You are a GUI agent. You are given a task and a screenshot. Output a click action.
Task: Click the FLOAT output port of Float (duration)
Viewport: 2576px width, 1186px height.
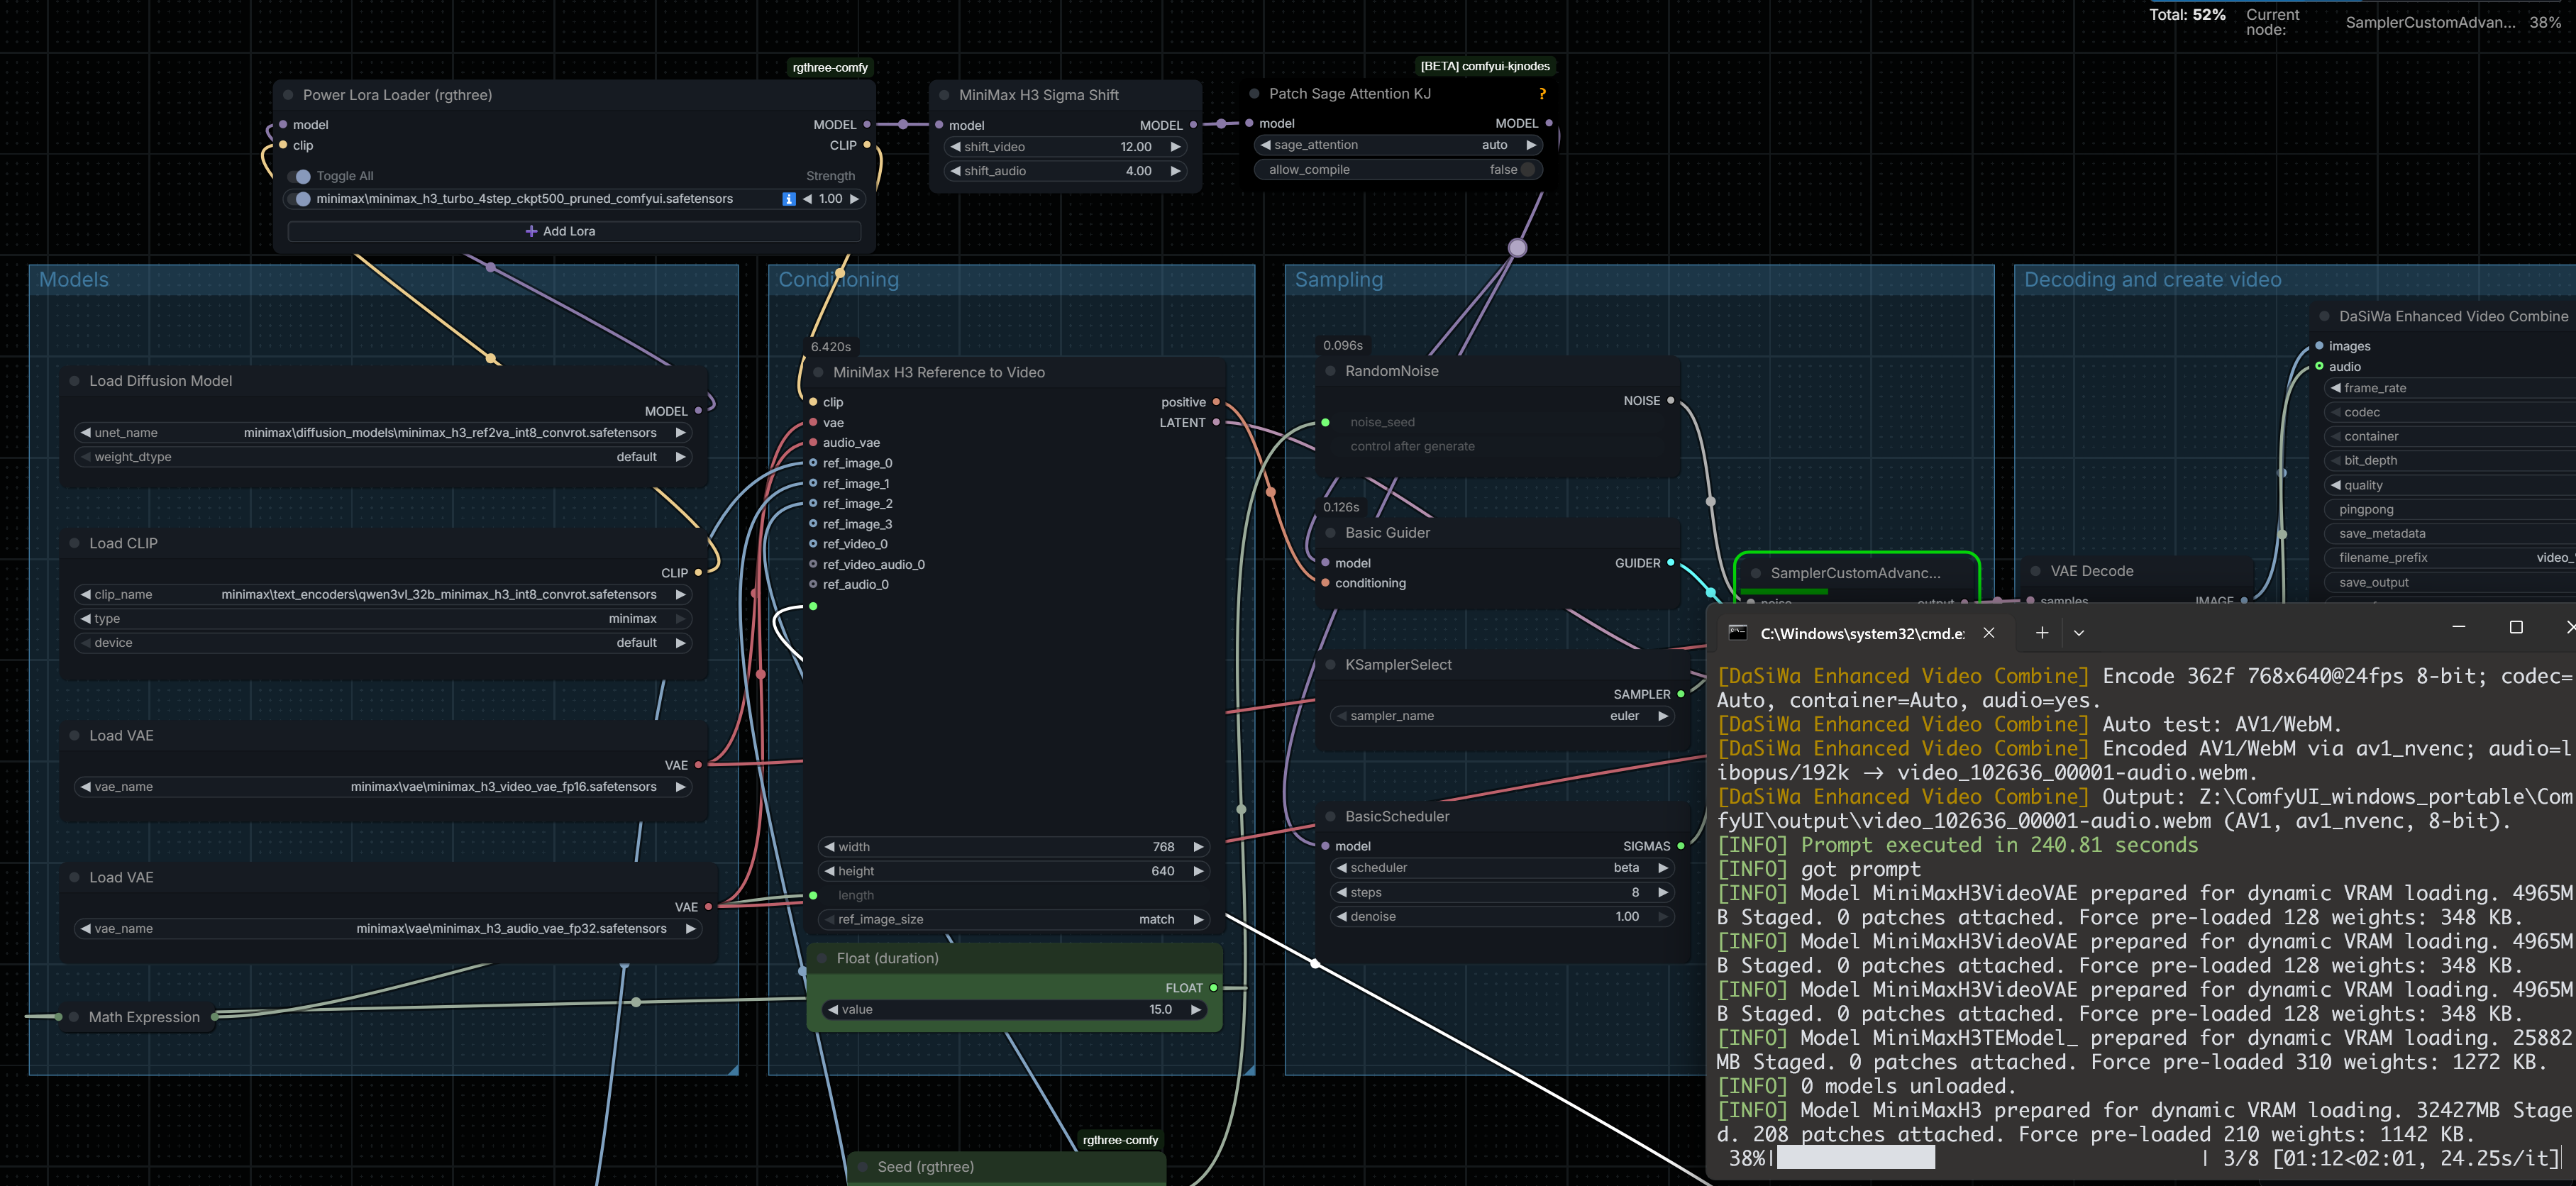(1214, 988)
